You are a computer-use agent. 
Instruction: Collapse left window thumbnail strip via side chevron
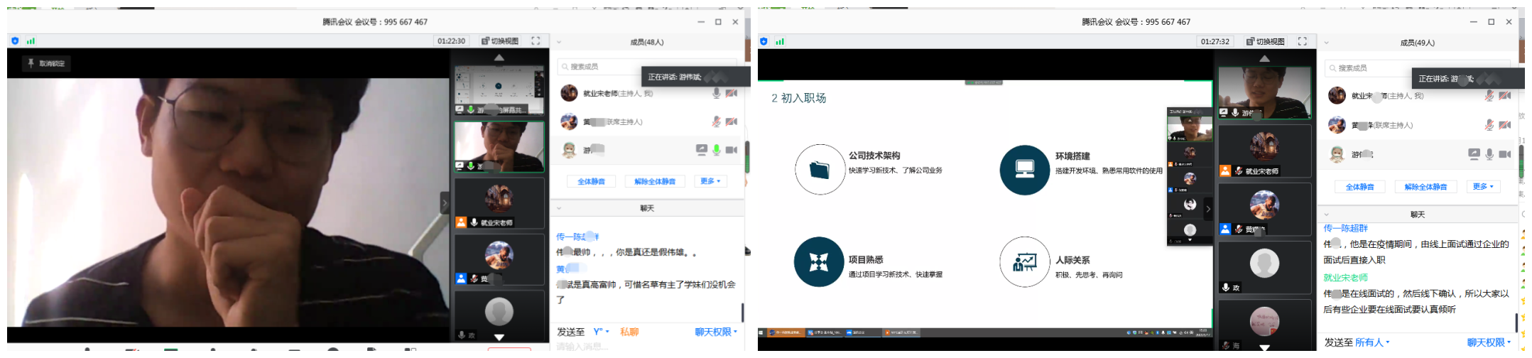tap(445, 203)
